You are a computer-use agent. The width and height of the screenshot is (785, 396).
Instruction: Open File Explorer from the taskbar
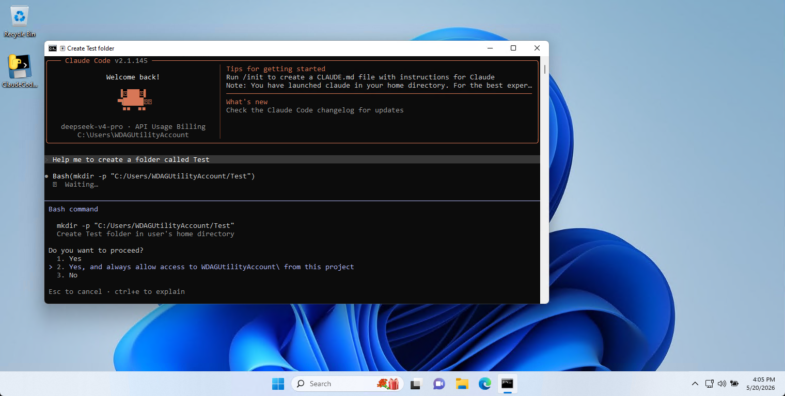coord(462,384)
